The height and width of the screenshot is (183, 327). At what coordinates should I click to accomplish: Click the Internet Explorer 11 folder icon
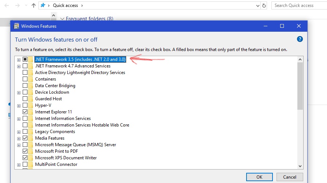31,112
